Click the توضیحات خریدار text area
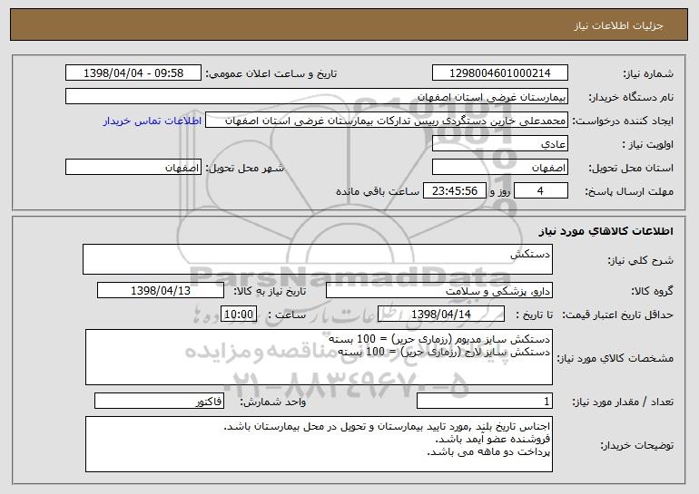Viewport: 699px width, 494px height. 319,444
